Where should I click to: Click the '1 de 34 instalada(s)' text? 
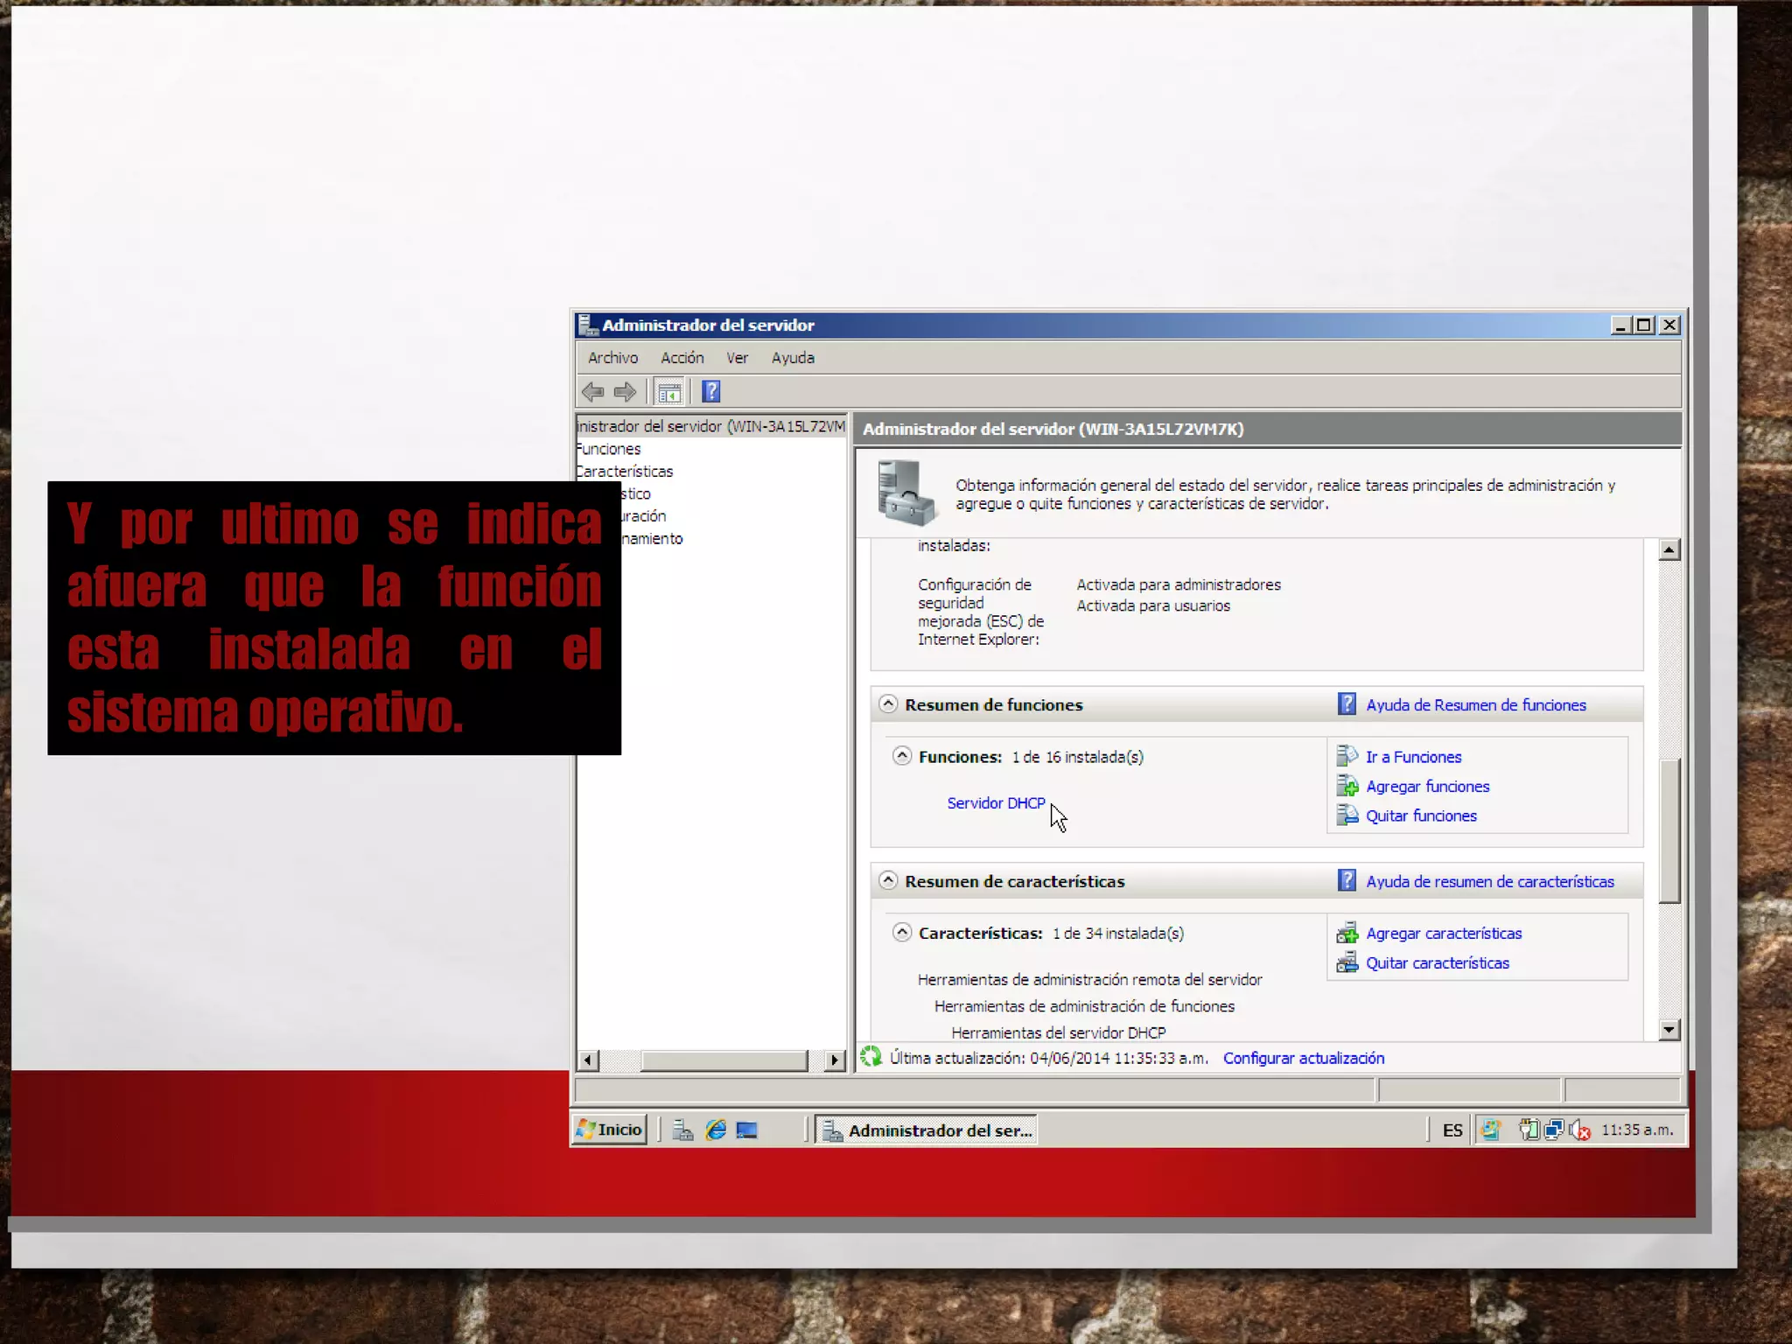[x=1117, y=934]
